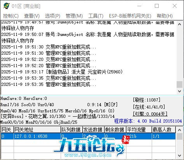184x160 pixels.
Task: Open the 工具(T) menu
Action: click(x=96, y=16)
